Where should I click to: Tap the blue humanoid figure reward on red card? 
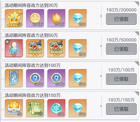click(14, 48)
